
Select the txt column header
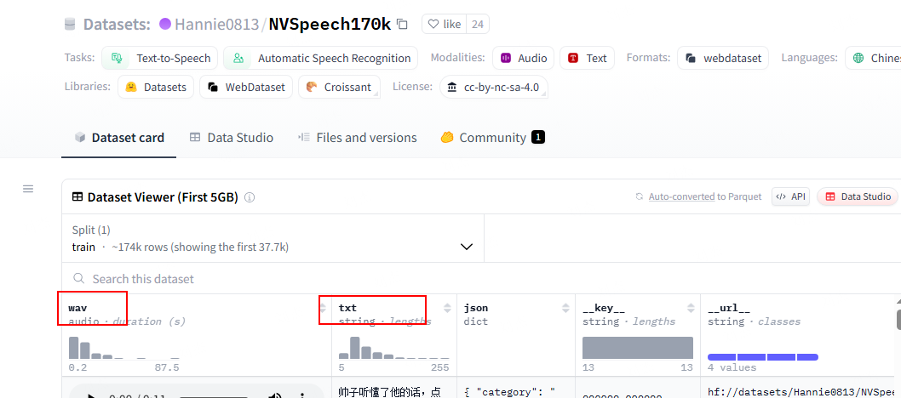(x=347, y=308)
